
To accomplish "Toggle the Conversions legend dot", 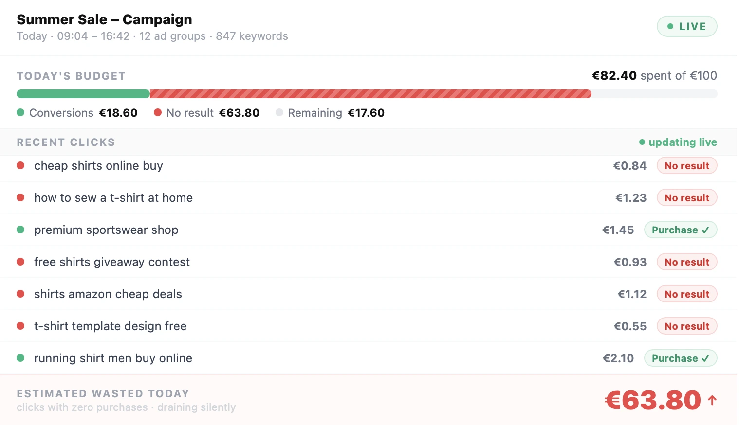I will point(20,112).
